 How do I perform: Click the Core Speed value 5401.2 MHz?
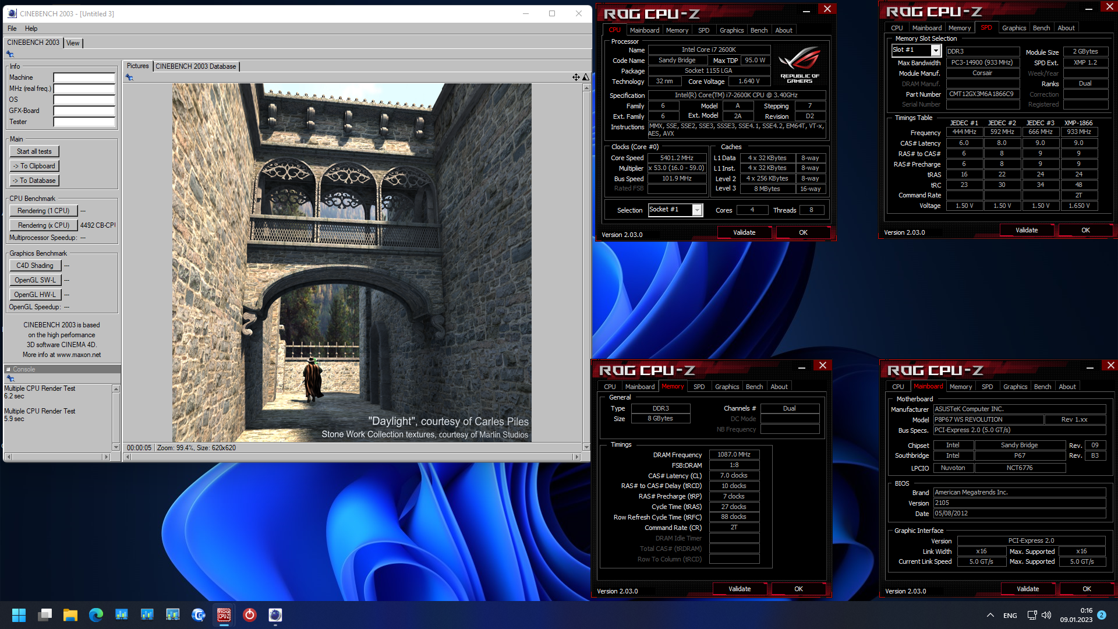click(677, 158)
